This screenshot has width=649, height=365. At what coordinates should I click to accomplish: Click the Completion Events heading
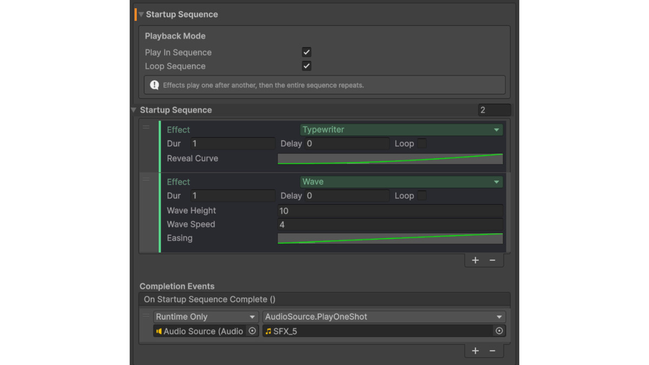[177, 287]
